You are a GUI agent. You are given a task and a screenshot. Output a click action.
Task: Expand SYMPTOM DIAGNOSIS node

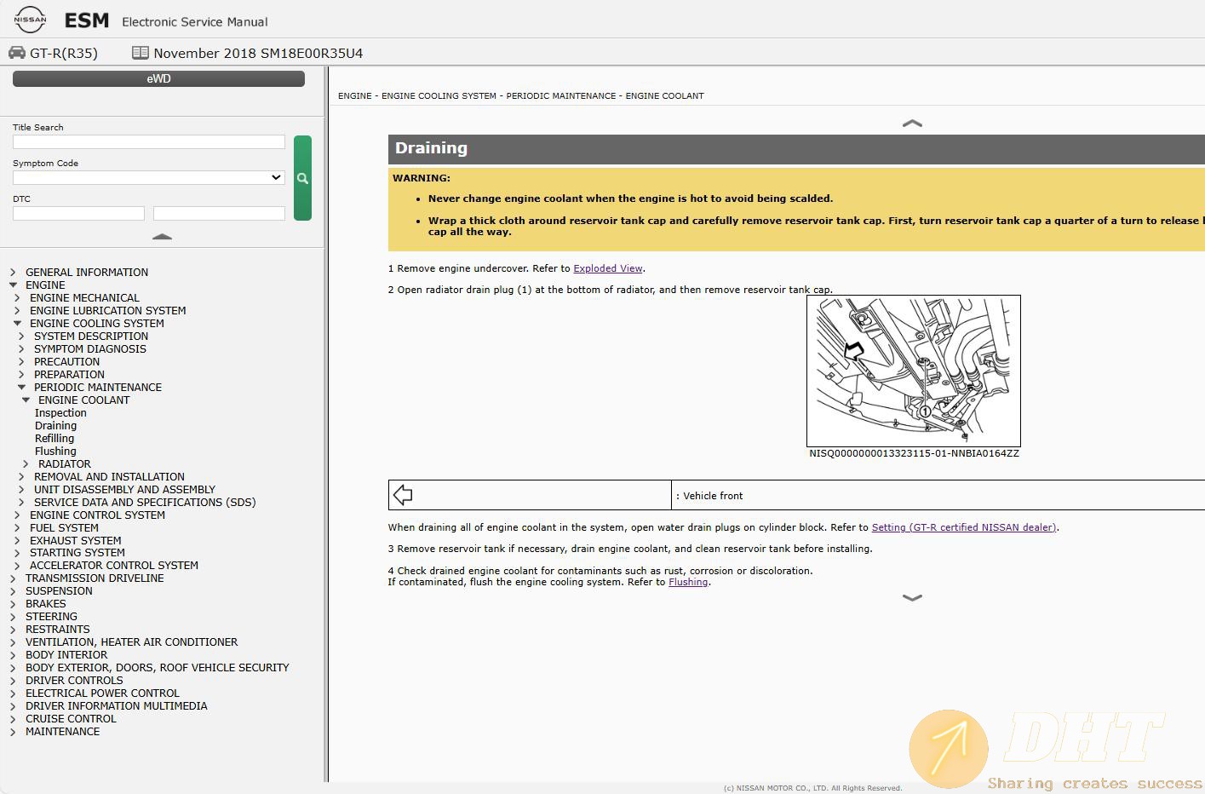click(x=21, y=349)
